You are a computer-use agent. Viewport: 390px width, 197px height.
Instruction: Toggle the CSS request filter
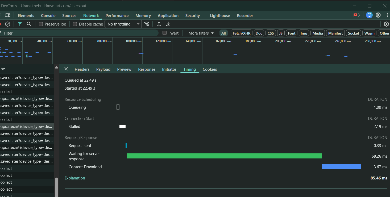(x=271, y=33)
